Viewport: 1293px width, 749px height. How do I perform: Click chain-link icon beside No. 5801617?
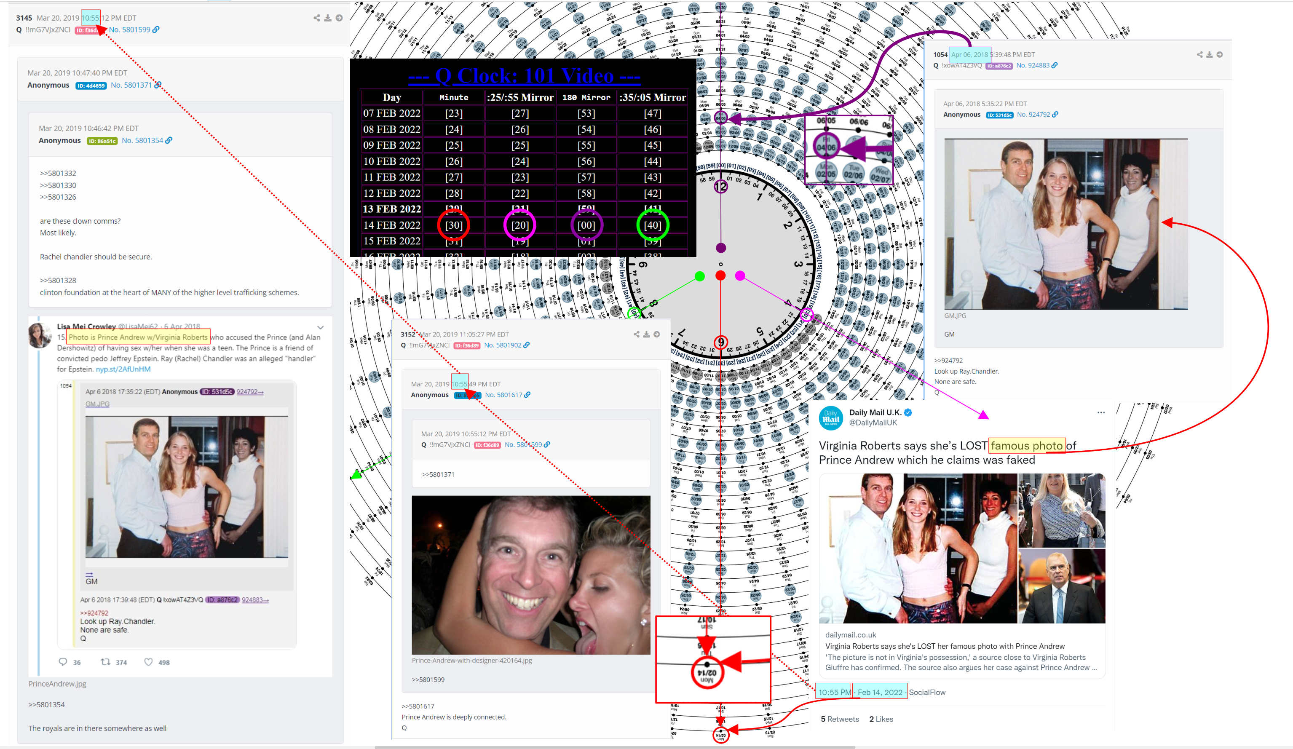pos(527,395)
